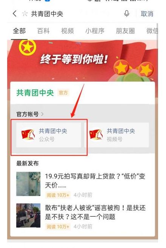Tap thumbnail of the 19.9元 article
Viewport: 166px width, 248px height.
click(x=28, y=184)
